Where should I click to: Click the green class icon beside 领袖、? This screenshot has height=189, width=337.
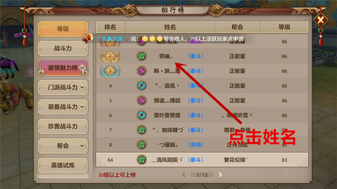point(142,56)
